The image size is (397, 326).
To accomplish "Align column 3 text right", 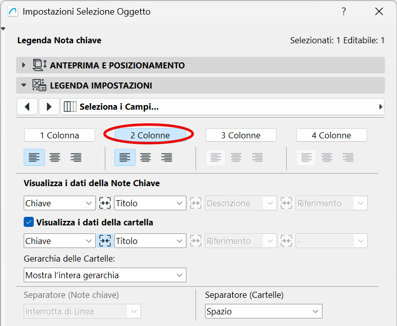I will pos(257,157).
